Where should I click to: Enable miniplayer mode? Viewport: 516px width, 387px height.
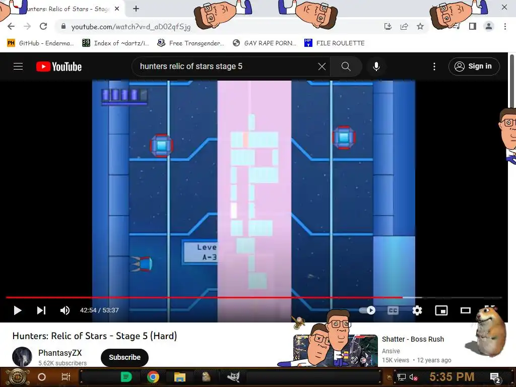(x=441, y=310)
